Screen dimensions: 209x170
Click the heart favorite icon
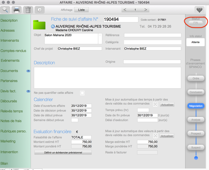point(199,10)
